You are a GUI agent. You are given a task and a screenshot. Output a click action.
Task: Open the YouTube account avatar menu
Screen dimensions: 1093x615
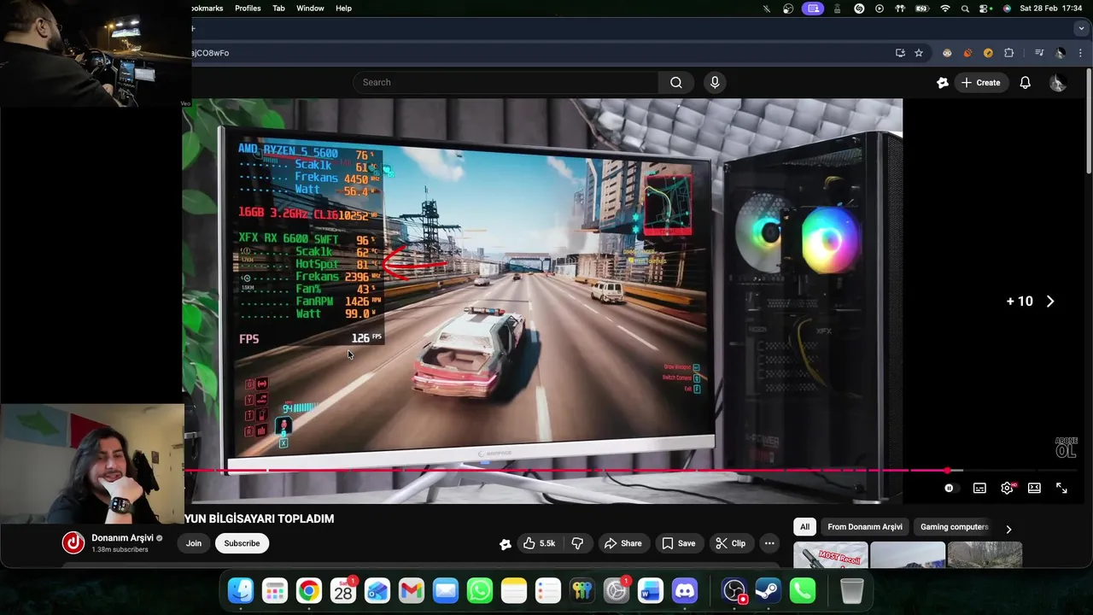(x=1057, y=83)
